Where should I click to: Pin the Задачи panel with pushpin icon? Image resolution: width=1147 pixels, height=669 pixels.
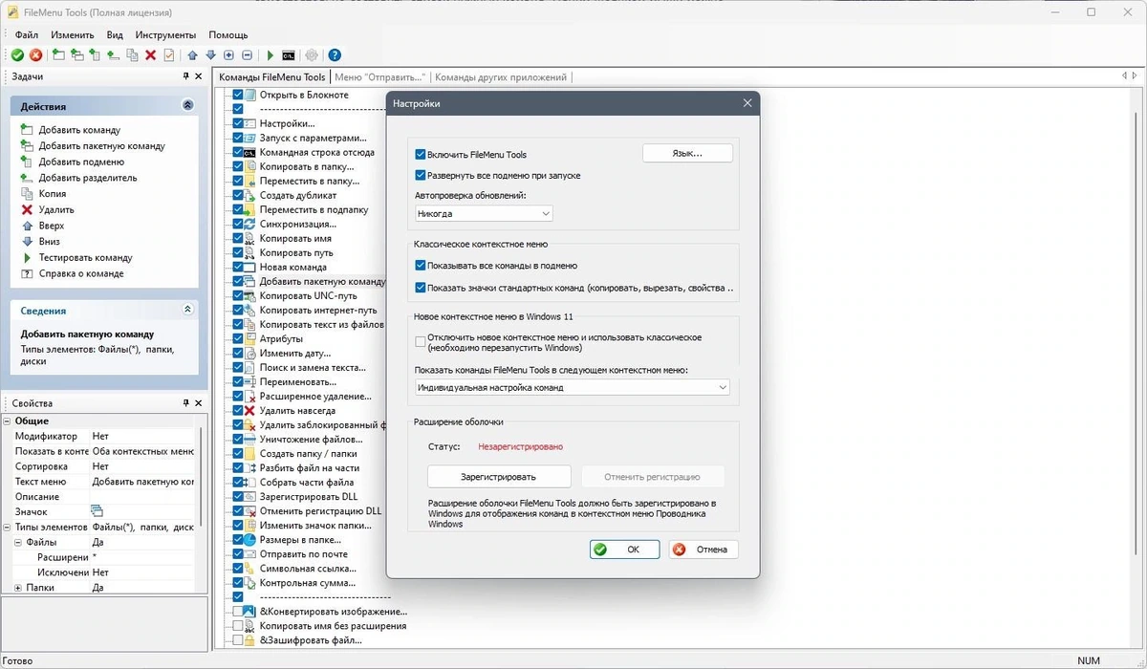[x=185, y=76]
